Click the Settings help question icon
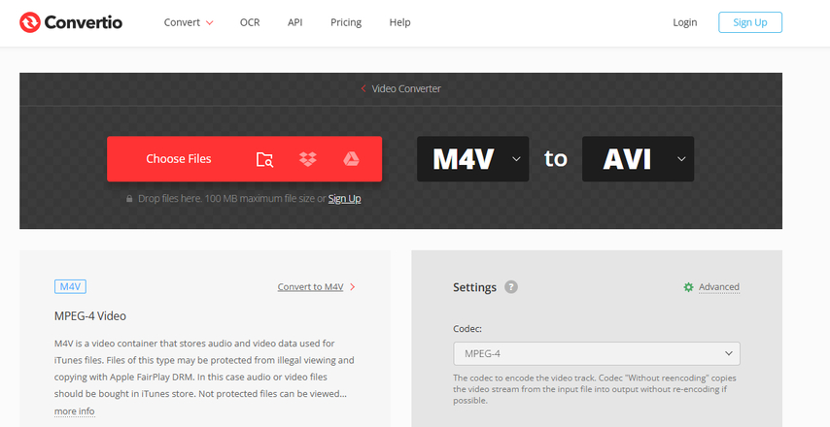The image size is (830, 427). click(511, 287)
